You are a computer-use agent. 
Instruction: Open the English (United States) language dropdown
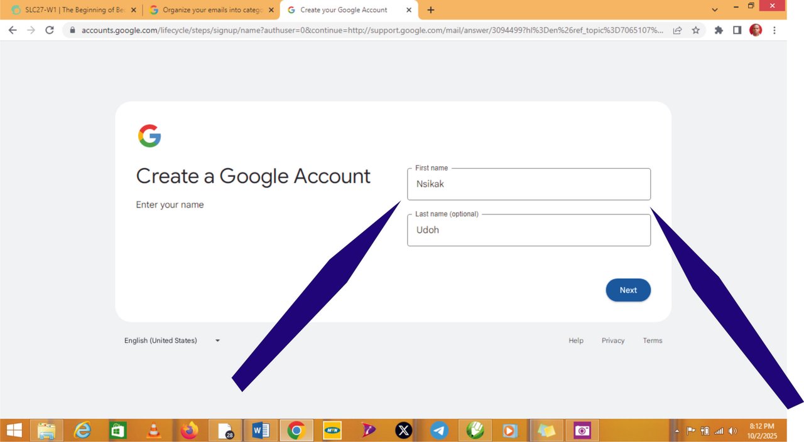(172, 340)
